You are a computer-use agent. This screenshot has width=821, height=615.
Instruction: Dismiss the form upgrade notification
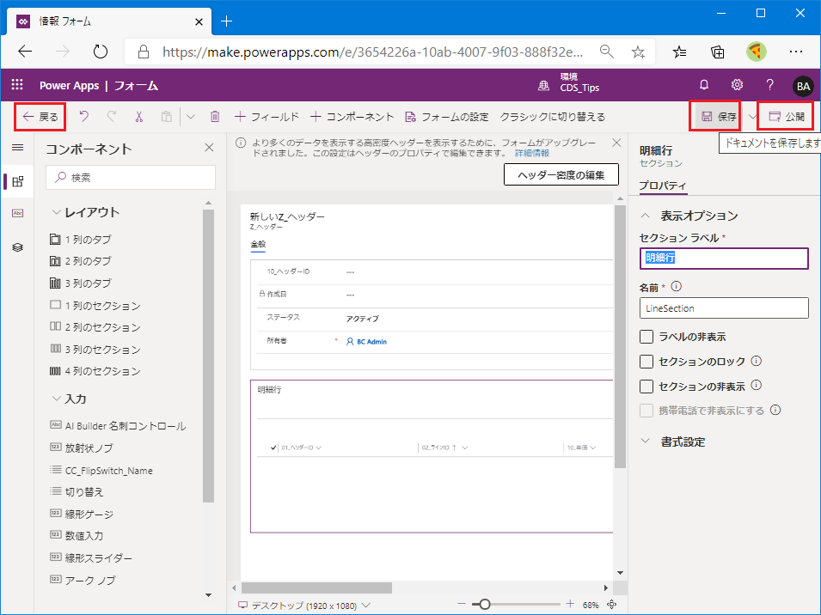click(616, 143)
